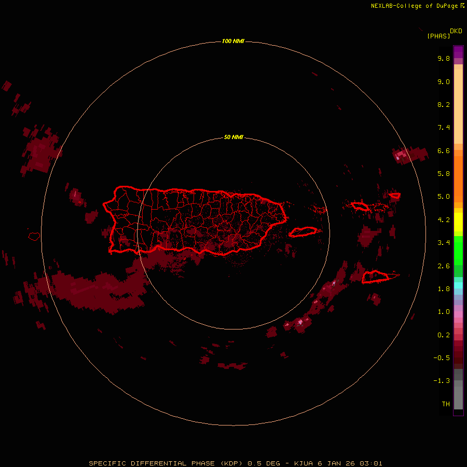
Task: Select the 4.2 legend value
Action: [x=444, y=220]
